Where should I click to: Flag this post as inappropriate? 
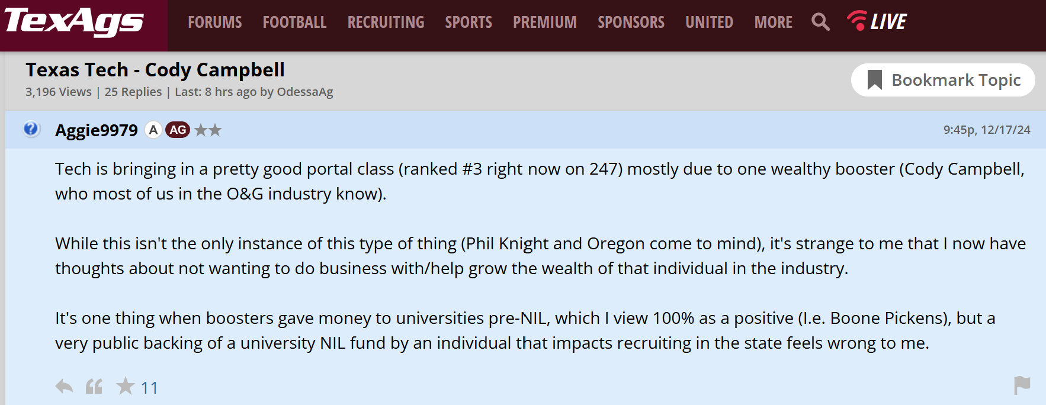[1022, 385]
